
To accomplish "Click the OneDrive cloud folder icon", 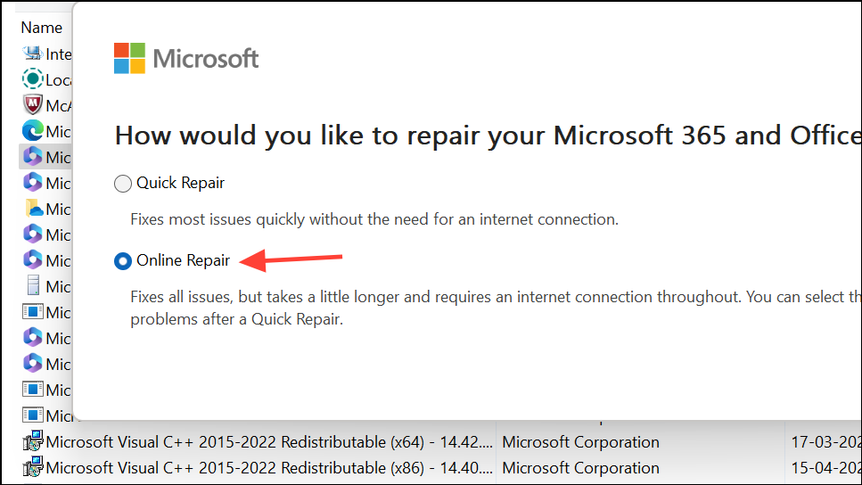I will coord(33,209).
